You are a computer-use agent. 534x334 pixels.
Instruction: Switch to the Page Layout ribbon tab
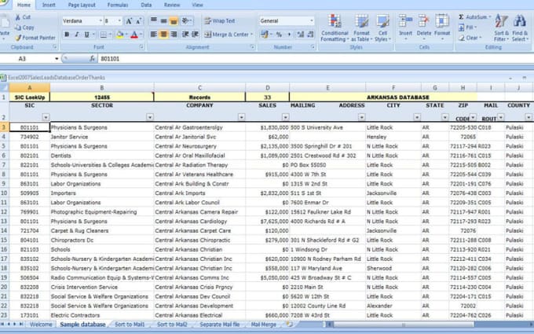point(82,6)
